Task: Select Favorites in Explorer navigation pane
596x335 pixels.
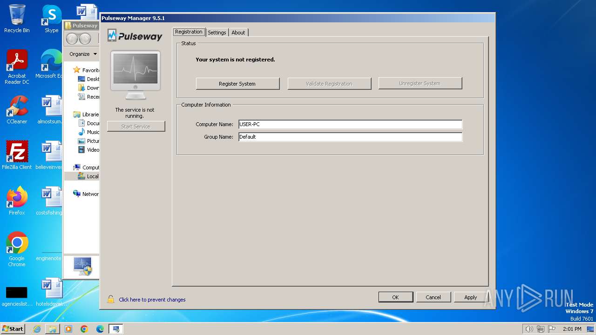Action: tap(86, 70)
